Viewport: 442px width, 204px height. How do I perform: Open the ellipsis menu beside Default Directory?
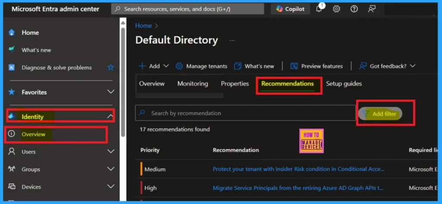pos(232,40)
